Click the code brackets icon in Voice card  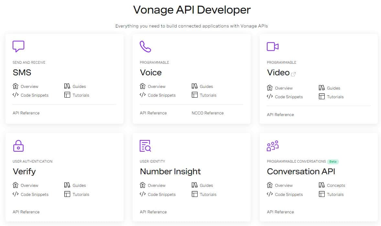pos(143,95)
